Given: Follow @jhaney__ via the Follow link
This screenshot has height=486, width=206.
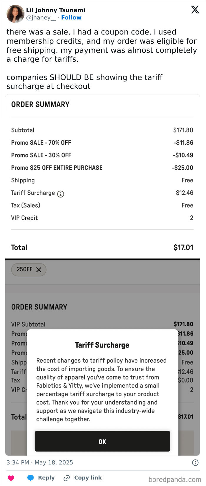Looking at the screenshot, I should (x=72, y=17).
